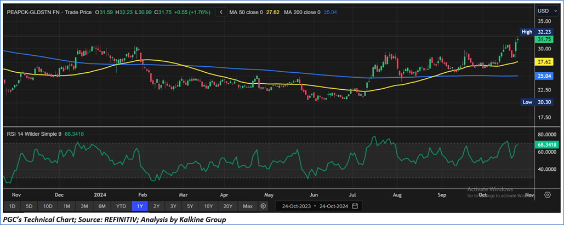
Task: Open the time range settings gear icon
Action: point(264,206)
